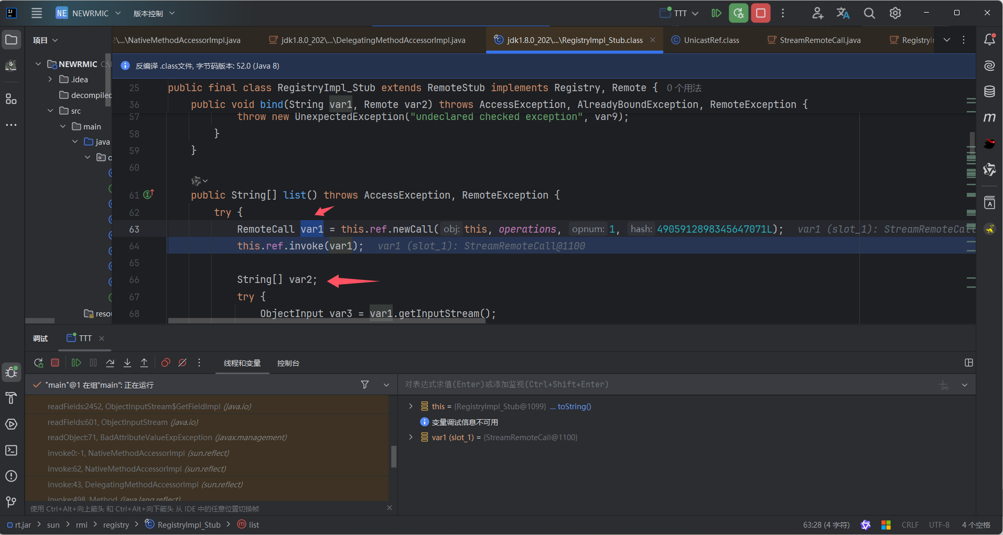Open the Notifications bell
Image resolution: width=1003 pixels, height=535 pixels.
coord(989,40)
